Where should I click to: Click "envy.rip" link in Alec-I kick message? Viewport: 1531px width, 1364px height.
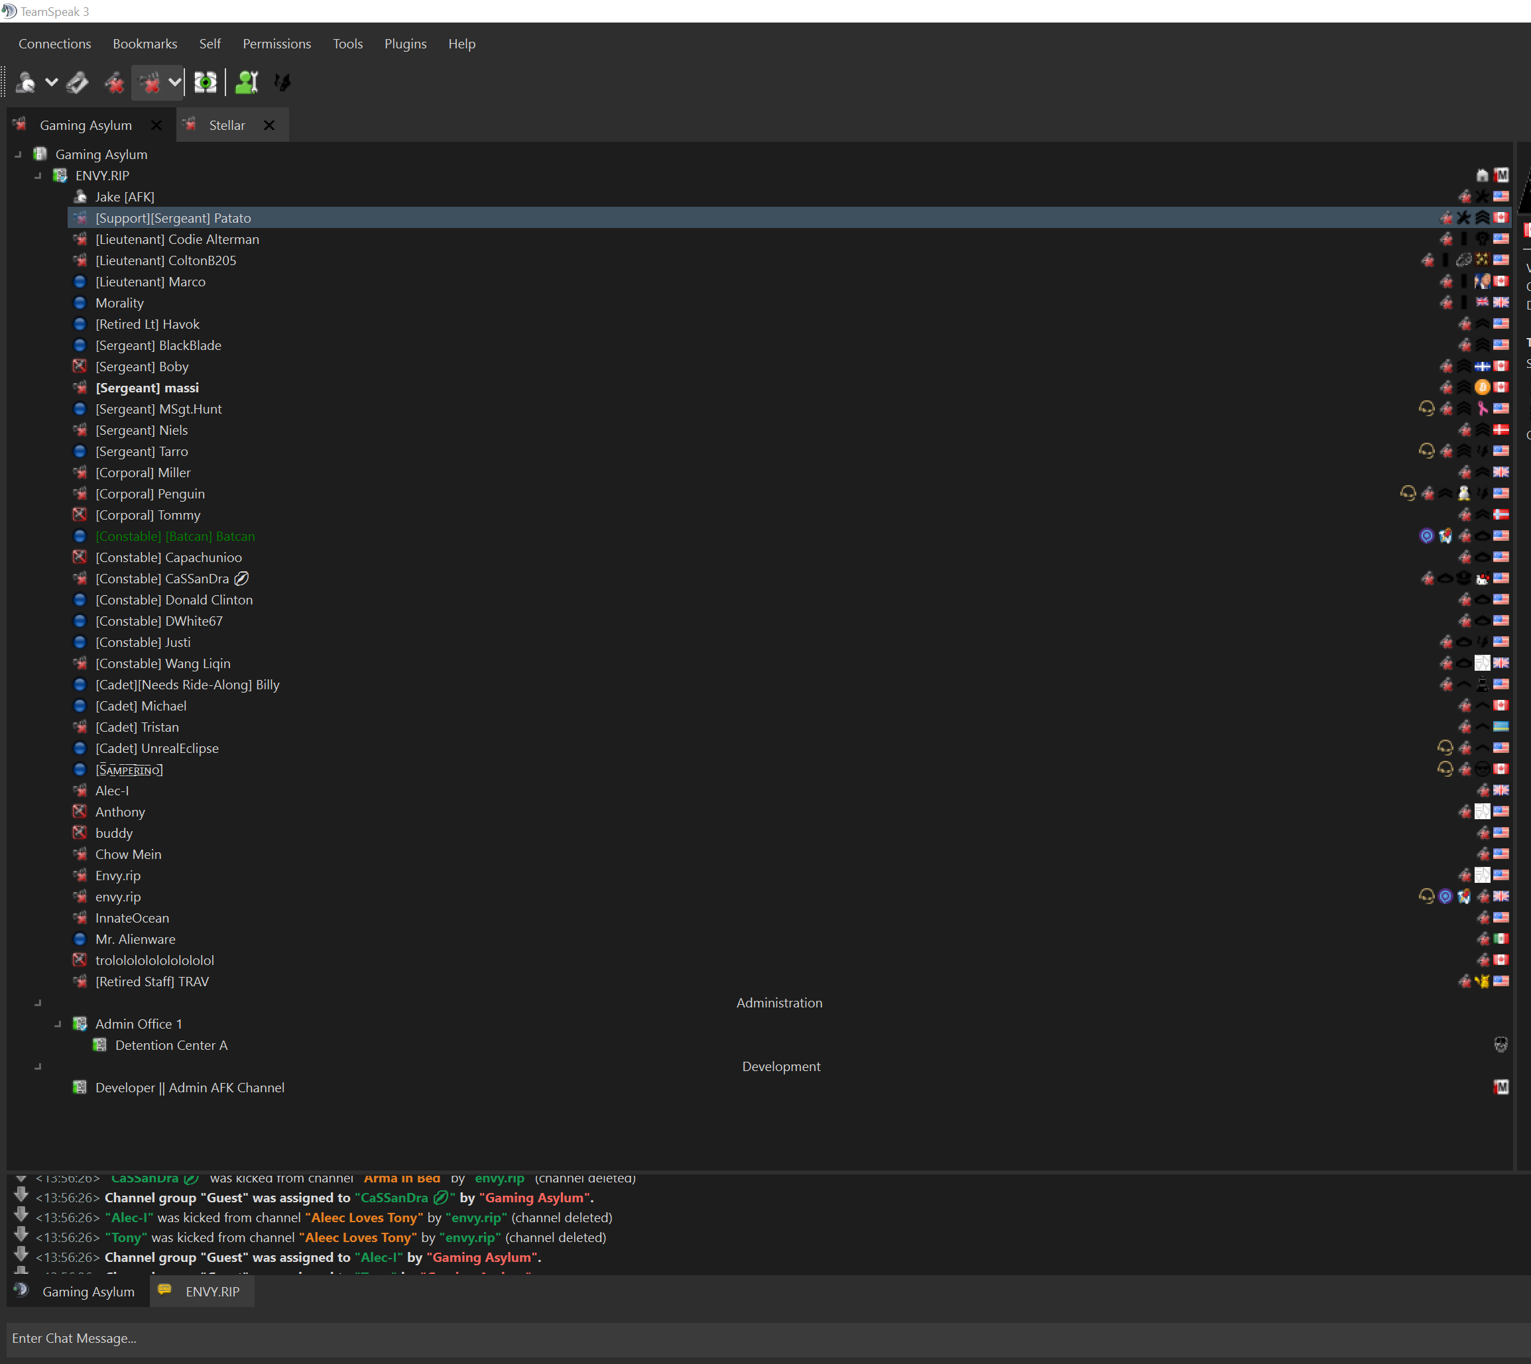pos(476,1217)
